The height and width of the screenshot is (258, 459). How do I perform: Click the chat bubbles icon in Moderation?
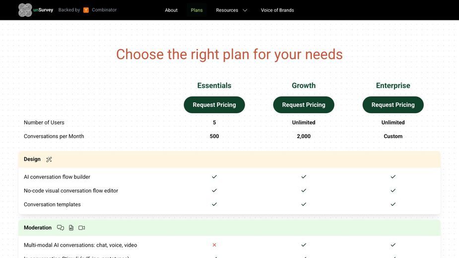[x=61, y=228]
